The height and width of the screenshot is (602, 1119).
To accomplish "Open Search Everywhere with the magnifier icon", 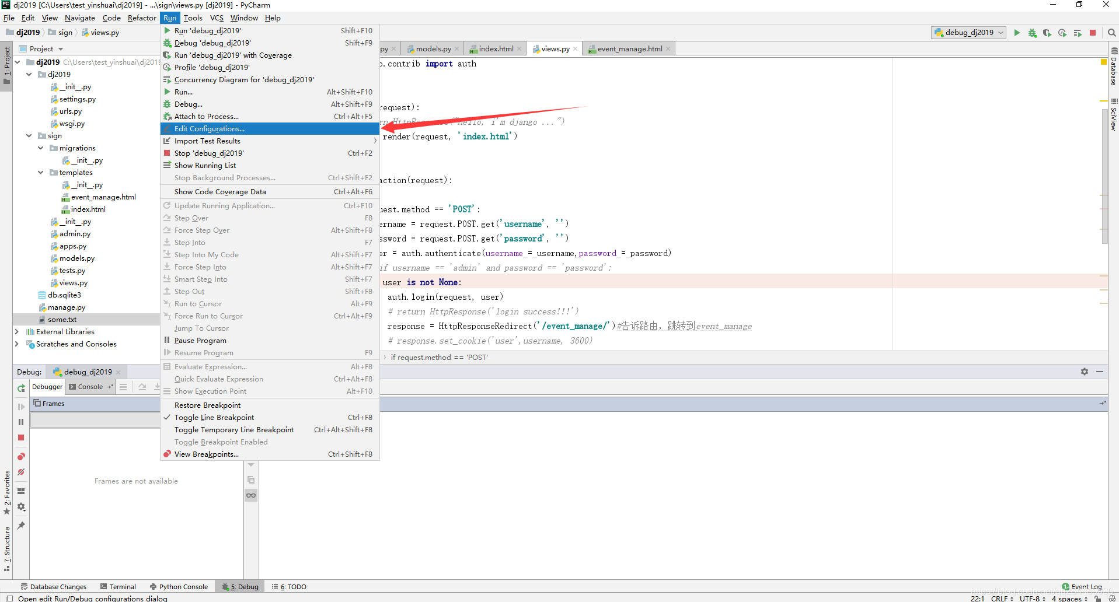I will coord(1111,33).
